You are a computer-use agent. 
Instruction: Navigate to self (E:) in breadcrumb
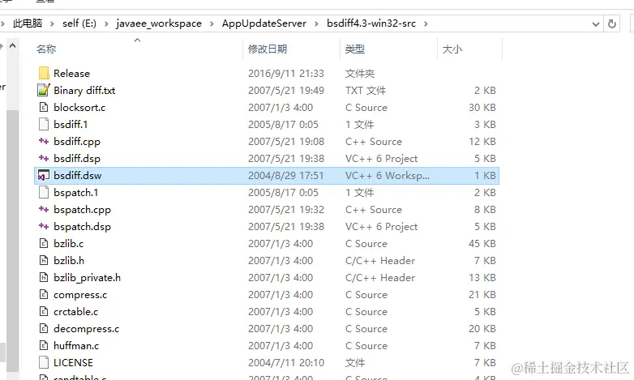coord(79,23)
